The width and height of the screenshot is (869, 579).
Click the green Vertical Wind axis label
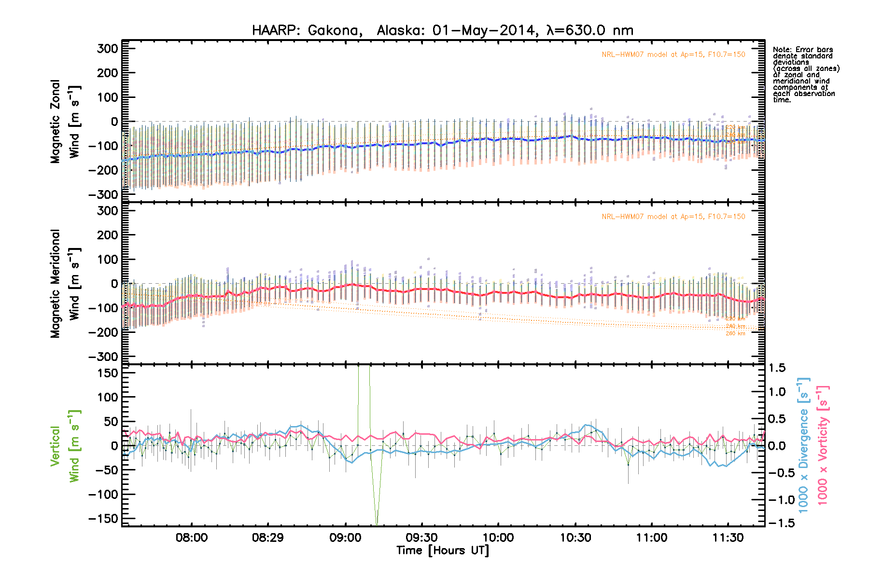64,446
